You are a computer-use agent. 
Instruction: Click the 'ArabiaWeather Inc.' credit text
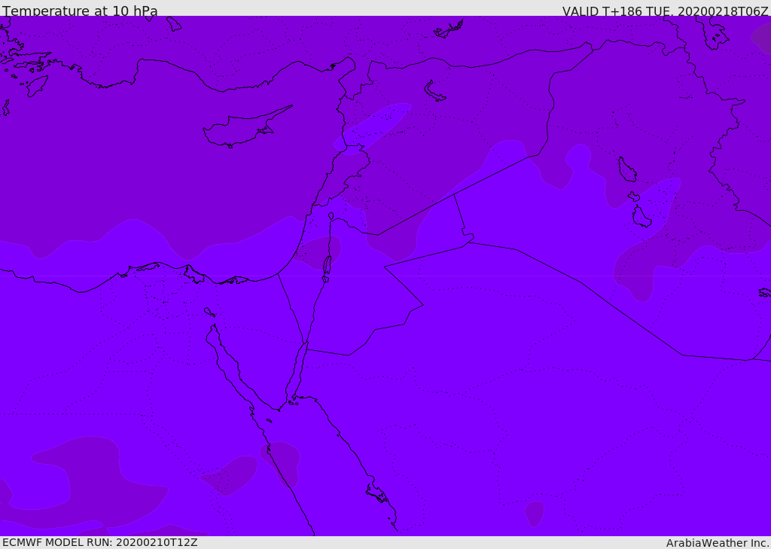coord(718,543)
